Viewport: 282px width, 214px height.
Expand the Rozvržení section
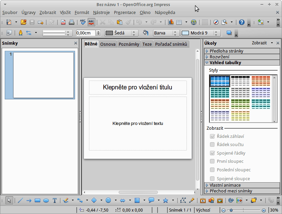click(242, 57)
